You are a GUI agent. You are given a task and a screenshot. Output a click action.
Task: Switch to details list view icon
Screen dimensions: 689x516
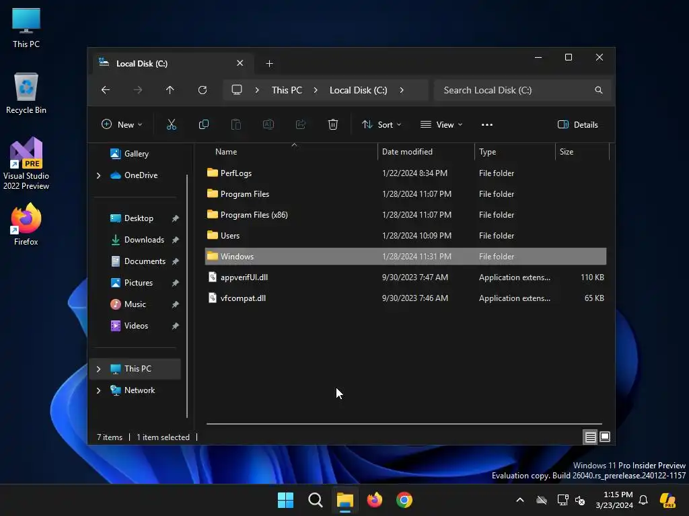coord(590,437)
